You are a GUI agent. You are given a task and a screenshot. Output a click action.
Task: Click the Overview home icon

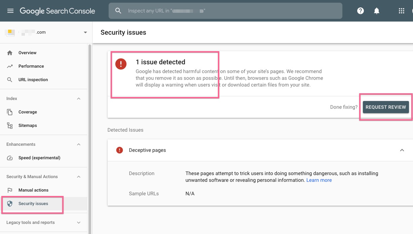coord(10,53)
